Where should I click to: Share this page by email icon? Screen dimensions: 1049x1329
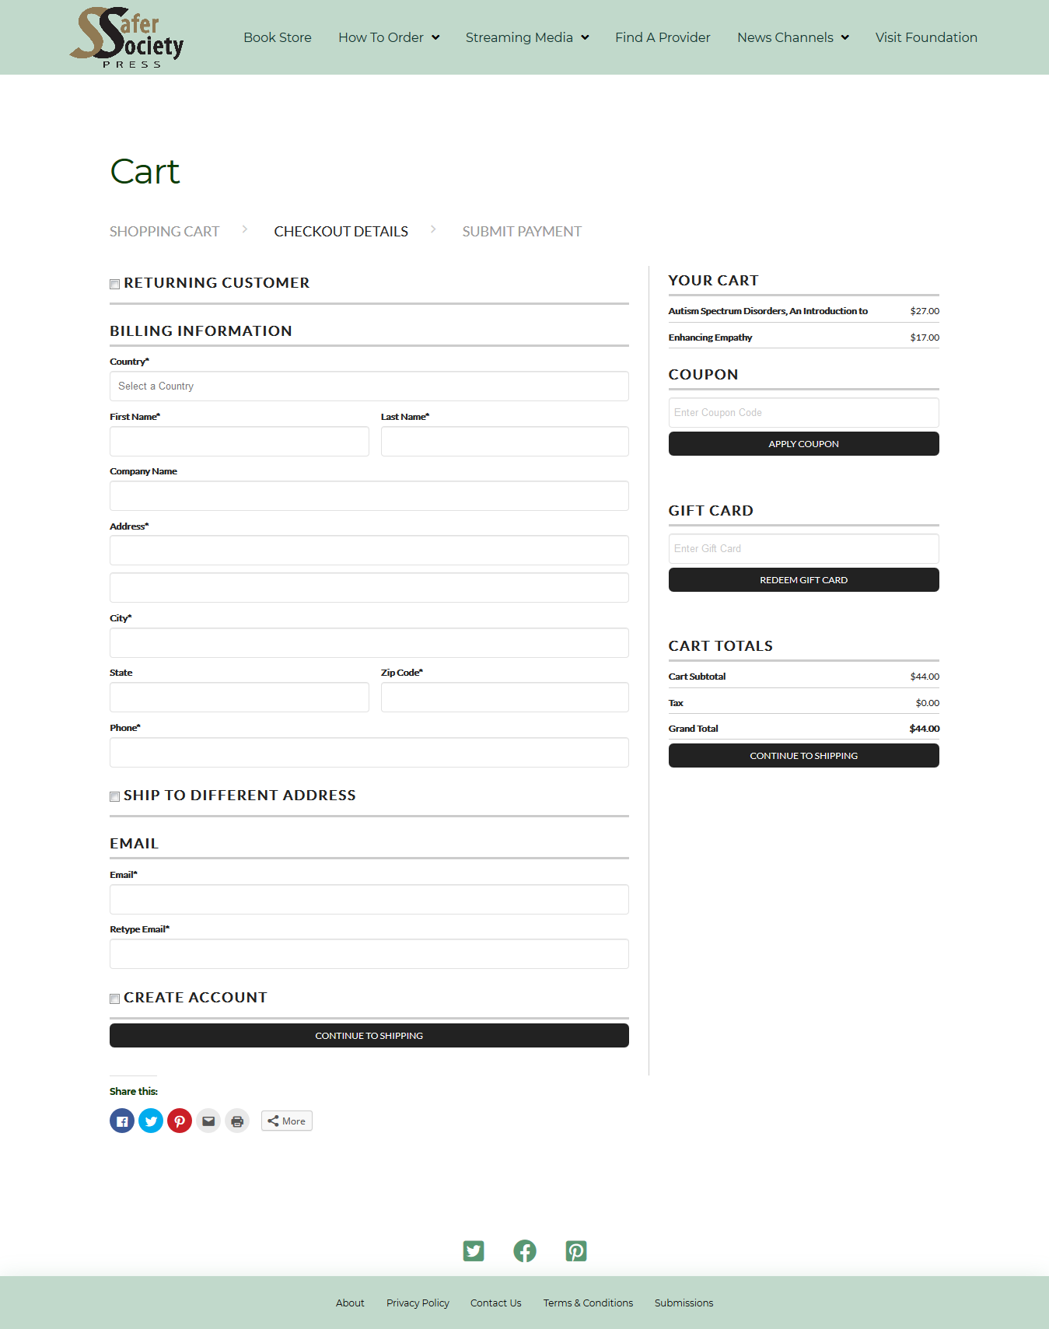tap(208, 1121)
